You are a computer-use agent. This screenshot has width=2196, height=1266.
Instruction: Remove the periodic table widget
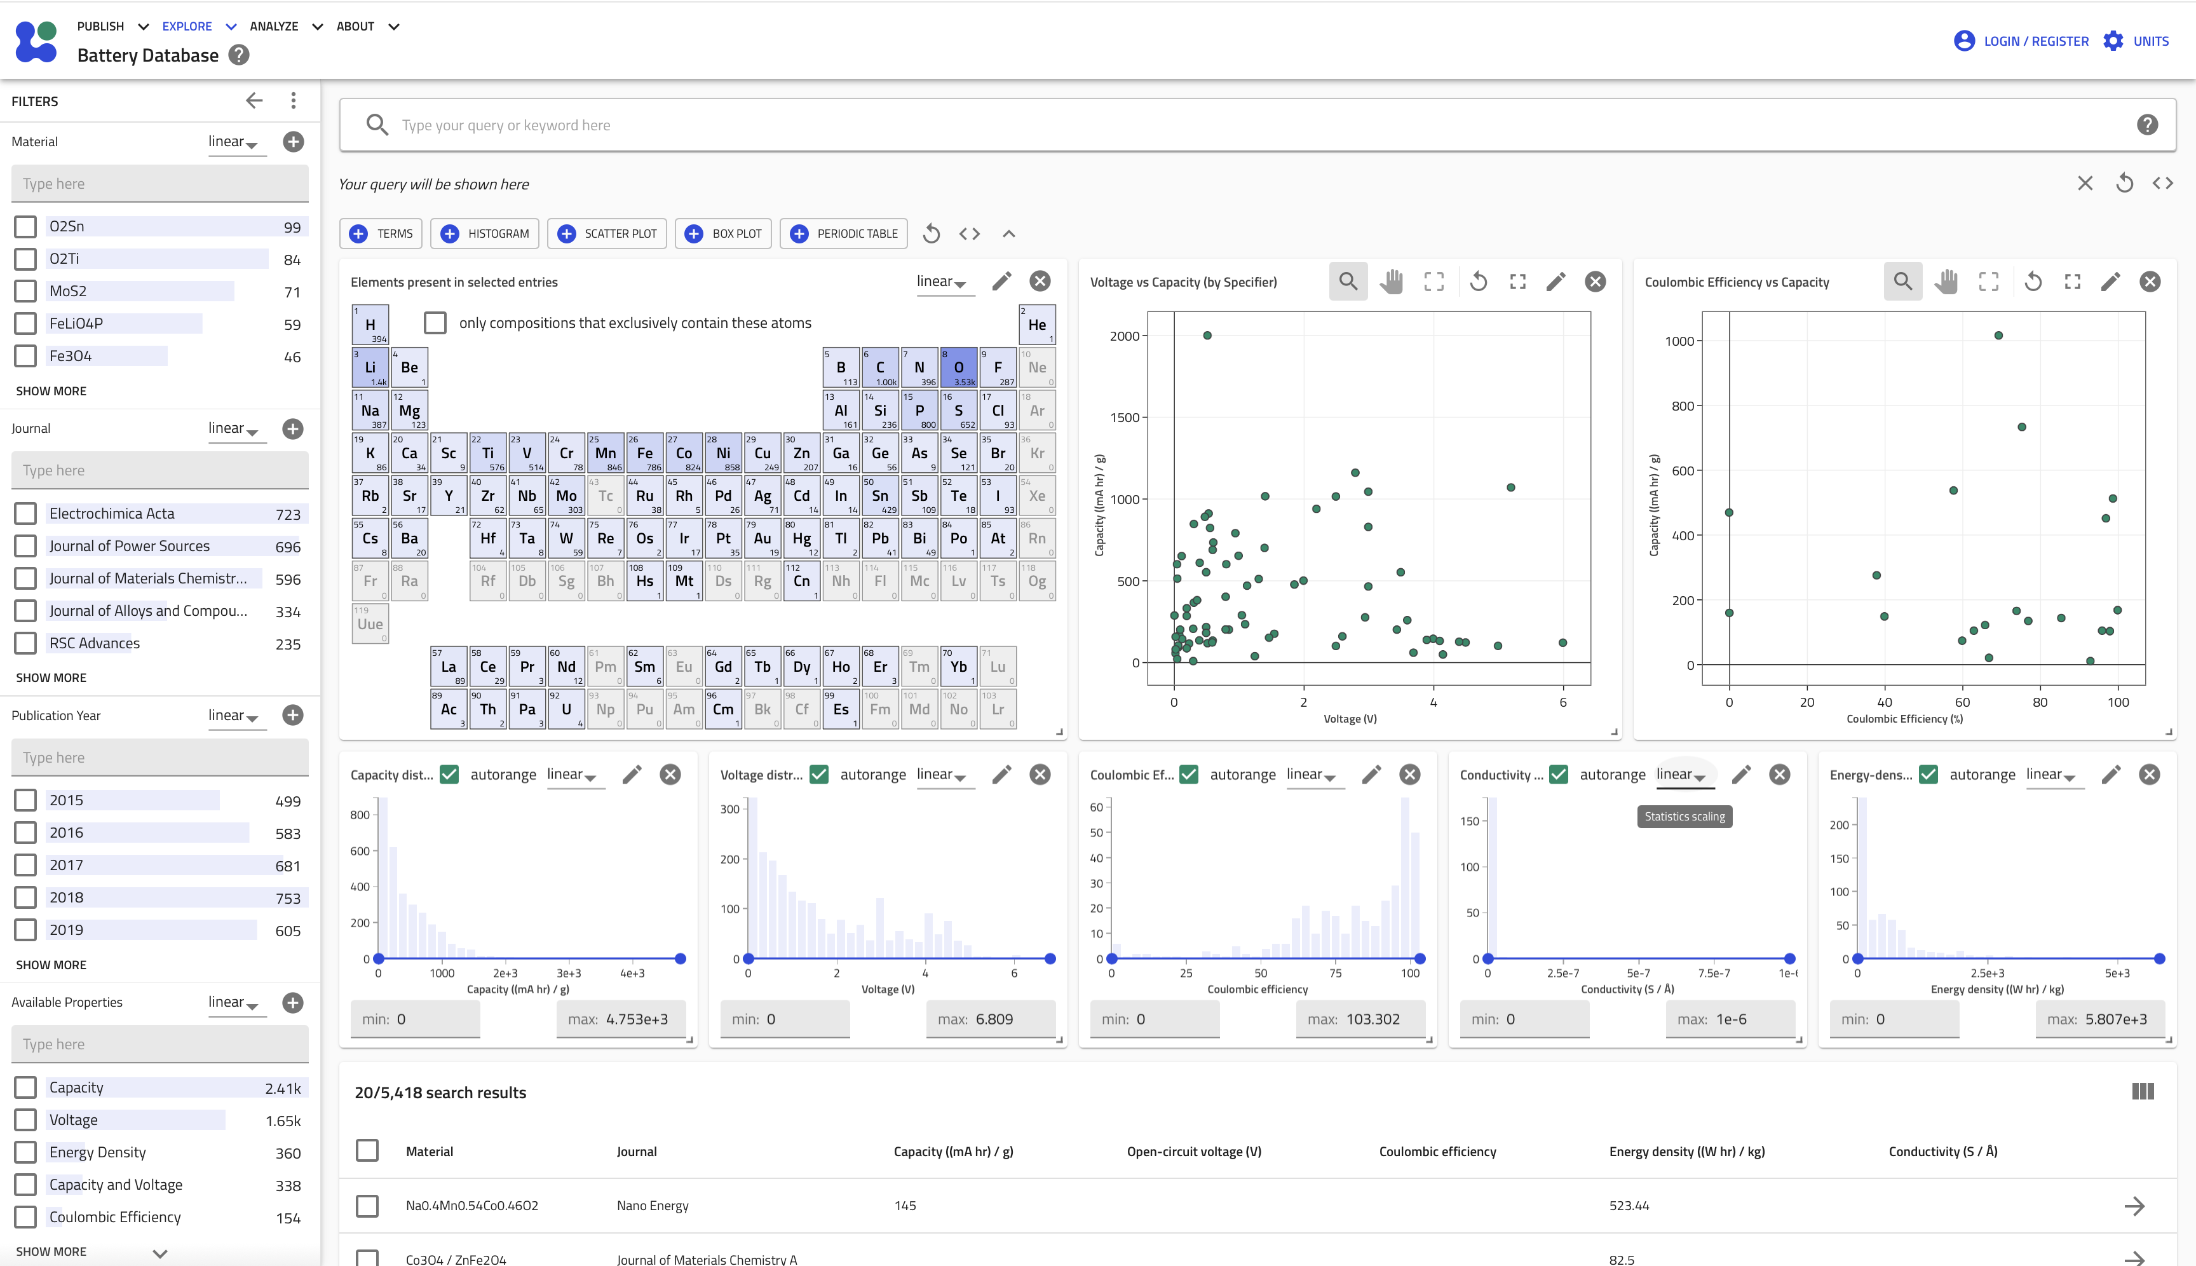(x=1040, y=281)
